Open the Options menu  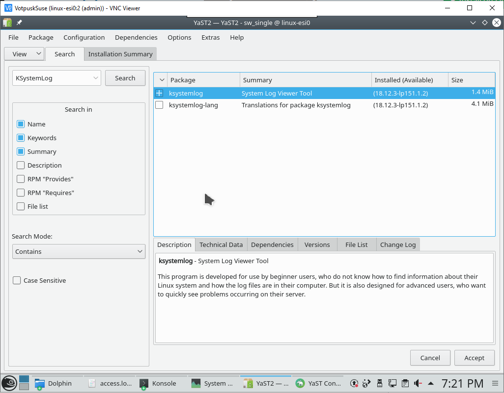(179, 38)
